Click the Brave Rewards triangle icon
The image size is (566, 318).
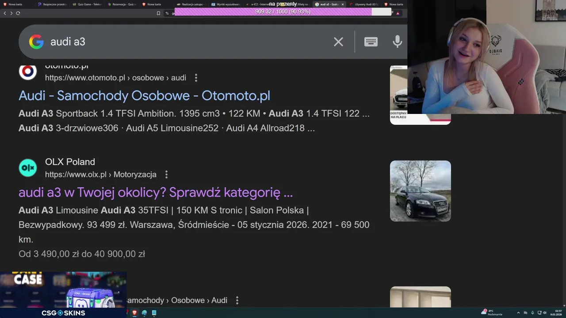pos(398,13)
